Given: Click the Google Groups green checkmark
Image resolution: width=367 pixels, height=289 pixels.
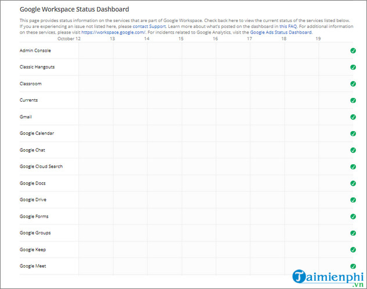Looking at the screenshot, I should 353,233.
